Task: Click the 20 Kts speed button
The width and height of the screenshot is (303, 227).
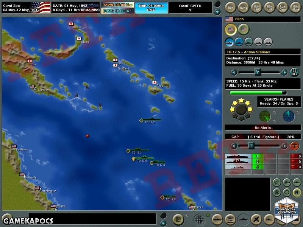Action: point(295,72)
